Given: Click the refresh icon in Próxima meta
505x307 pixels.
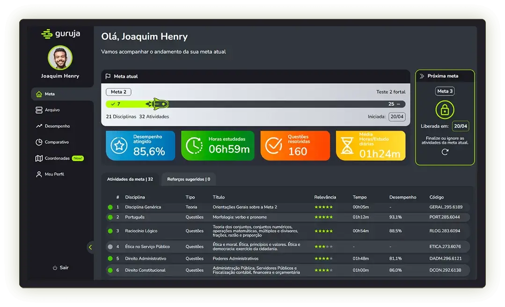Looking at the screenshot, I should [445, 152].
